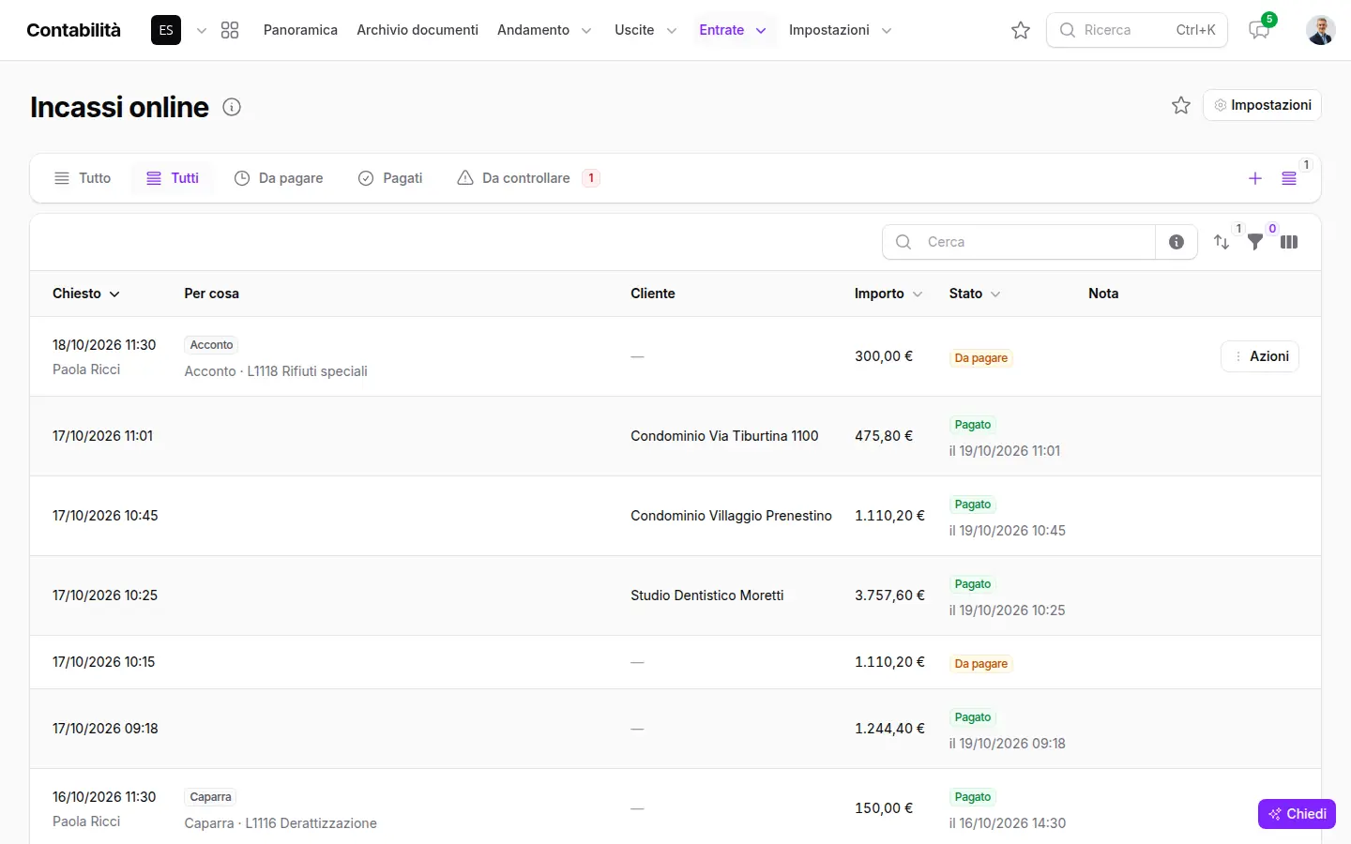Open the apps grid icon

coord(230,30)
